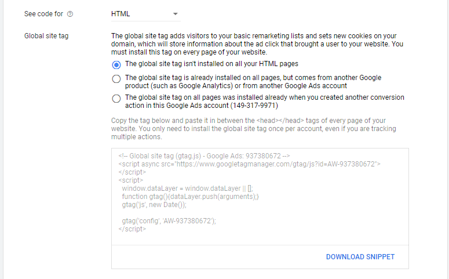Click the function gtag() code line

pos(191,197)
